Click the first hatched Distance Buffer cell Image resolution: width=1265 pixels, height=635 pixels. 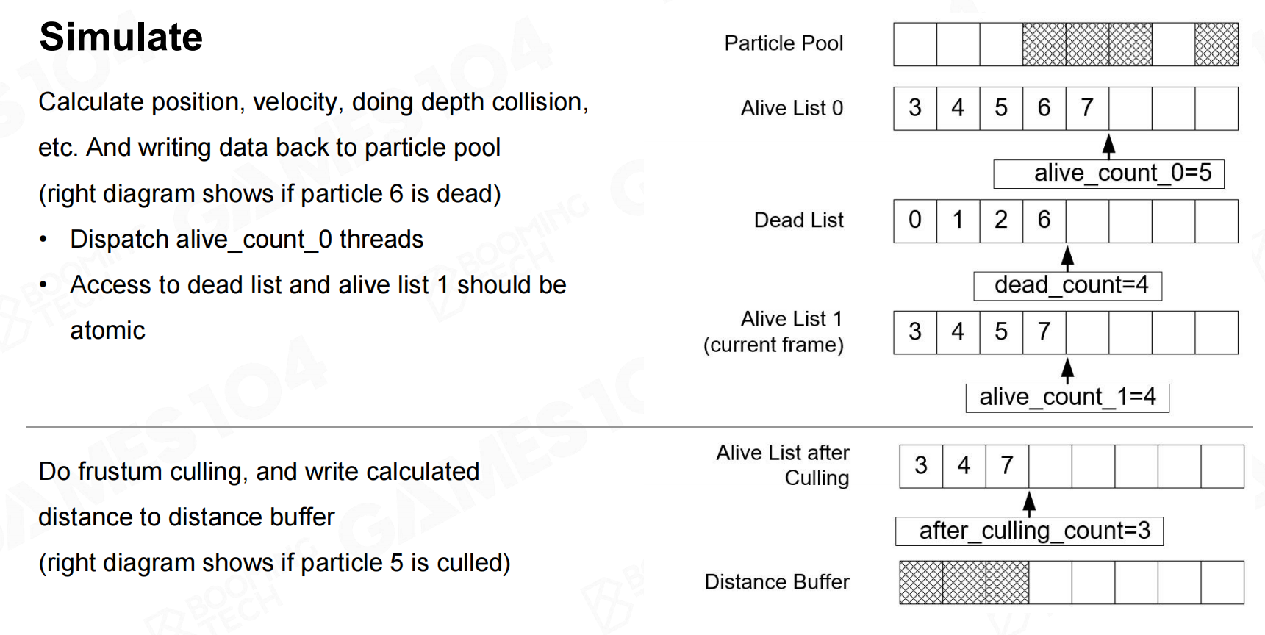coord(921,582)
